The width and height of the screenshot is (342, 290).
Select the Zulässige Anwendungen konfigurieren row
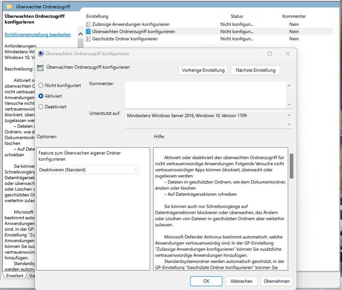pyautogui.click(x=209, y=24)
